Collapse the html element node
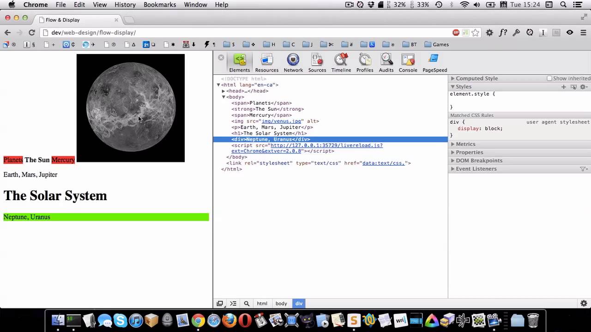 tap(218, 85)
